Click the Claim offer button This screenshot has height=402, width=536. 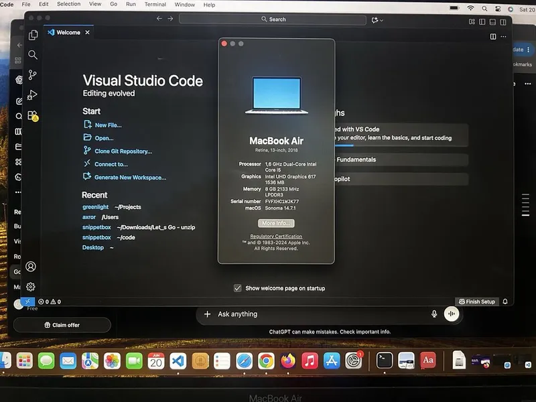tap(62, 325)
